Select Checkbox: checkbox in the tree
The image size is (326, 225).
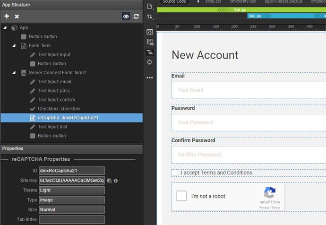tap(59, 109)
